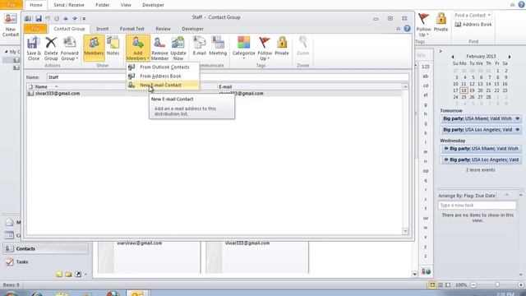Go to the previous month in the calendar
The height and width of the screenshot is (296, 526).
click(453, 57)
